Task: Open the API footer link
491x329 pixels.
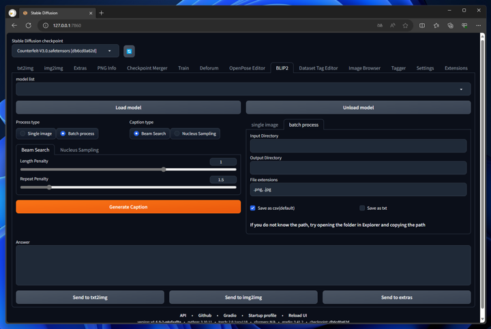Action: pos(183,315)
